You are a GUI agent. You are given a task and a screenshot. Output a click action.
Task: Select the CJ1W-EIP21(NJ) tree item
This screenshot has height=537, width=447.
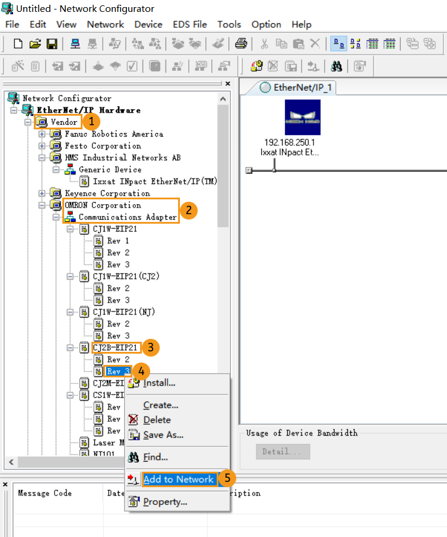coord(123,312)
